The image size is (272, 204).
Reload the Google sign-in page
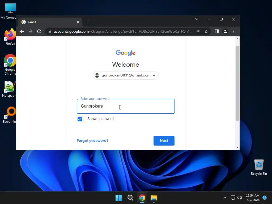tap(39, 31)
